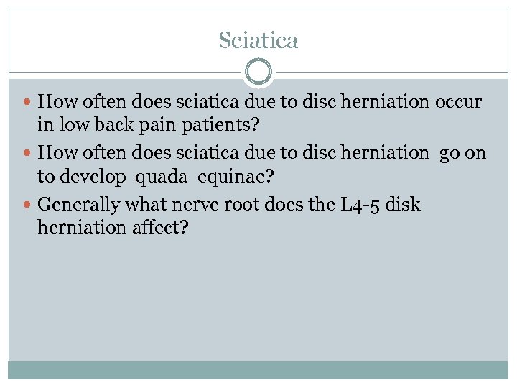
Task: Click the words "nerve root" in third bullet
Action: (x=201, y=205)
